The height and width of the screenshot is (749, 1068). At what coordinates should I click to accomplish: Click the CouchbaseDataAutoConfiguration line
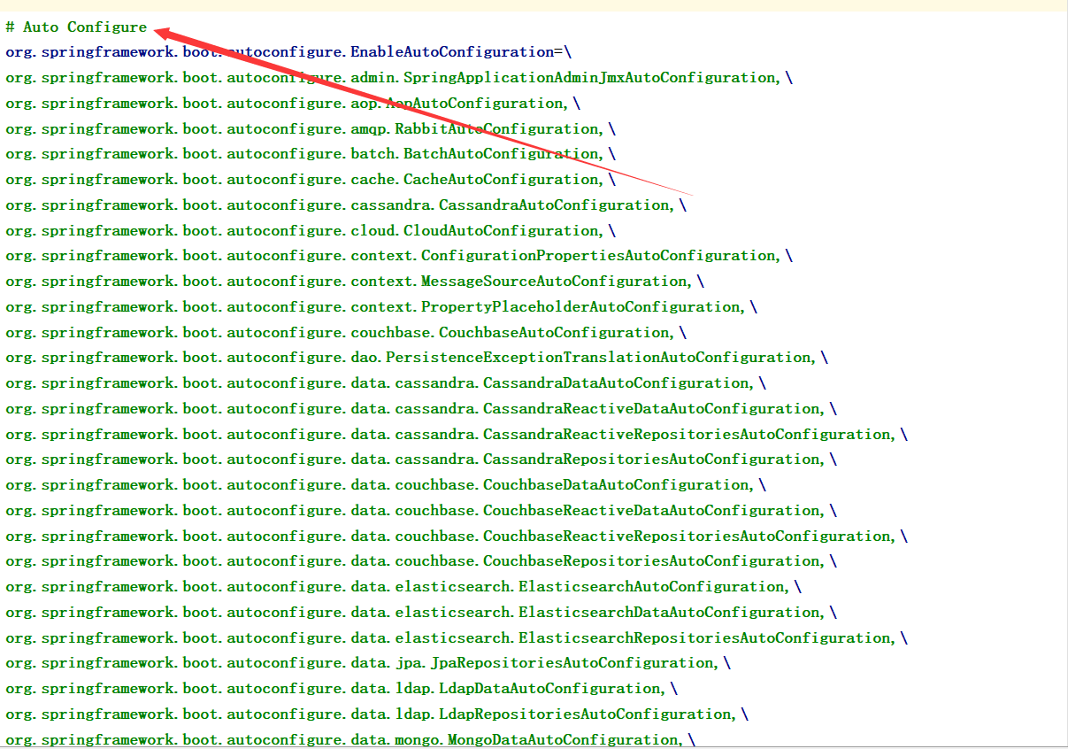(386, 485)
